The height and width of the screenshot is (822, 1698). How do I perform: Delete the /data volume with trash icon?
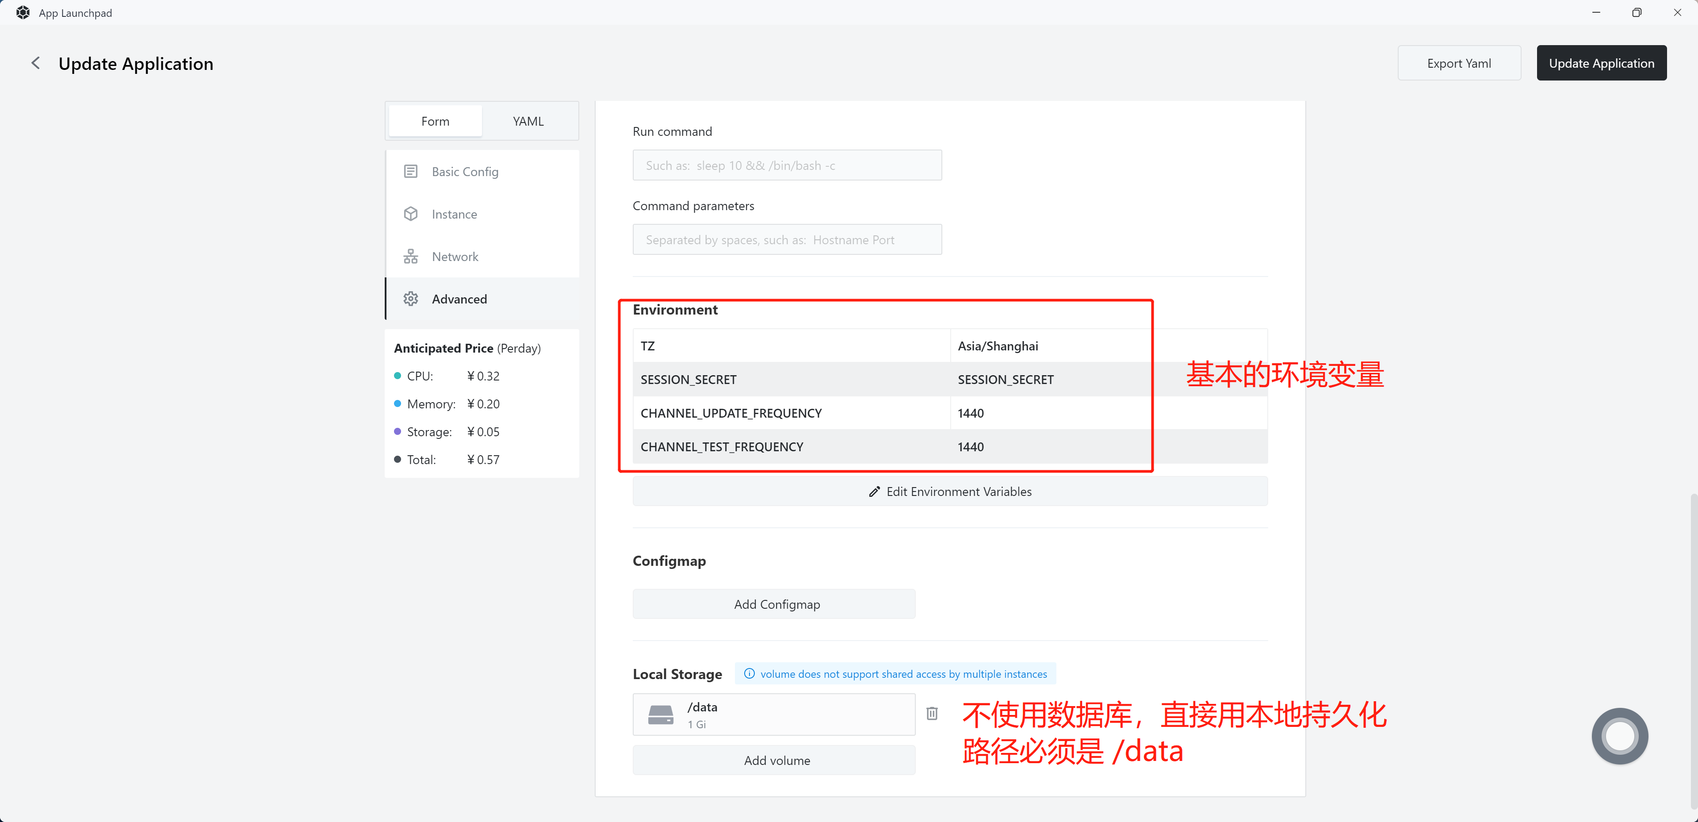coord(932,713)
